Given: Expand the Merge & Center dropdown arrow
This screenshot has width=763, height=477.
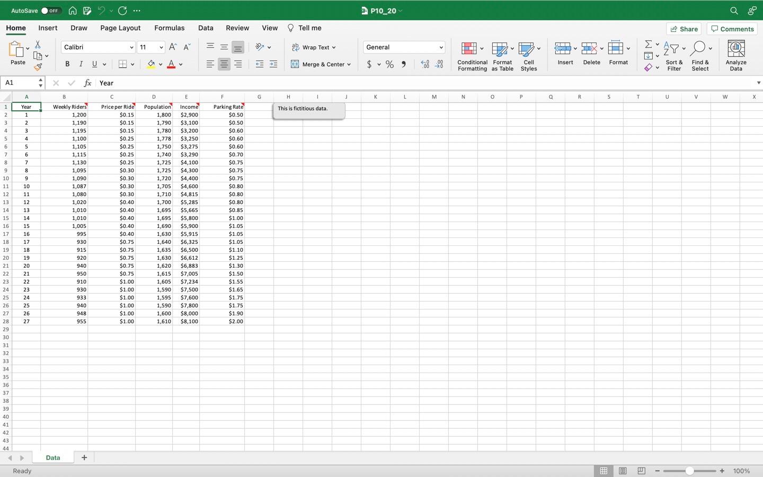Looking at the screenshot, I should 349,64.
